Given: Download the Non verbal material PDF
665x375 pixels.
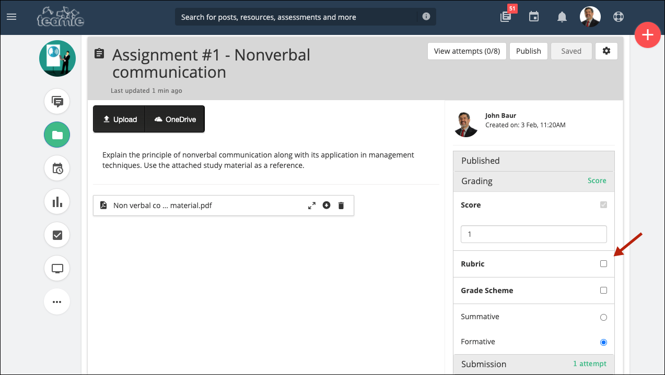Looking at the screenshot, I should tap(326, 205).
